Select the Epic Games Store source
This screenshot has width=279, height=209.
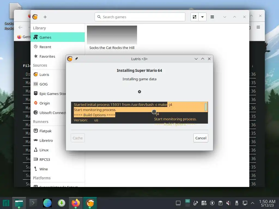pyautogui.click(x=48, y=94)
